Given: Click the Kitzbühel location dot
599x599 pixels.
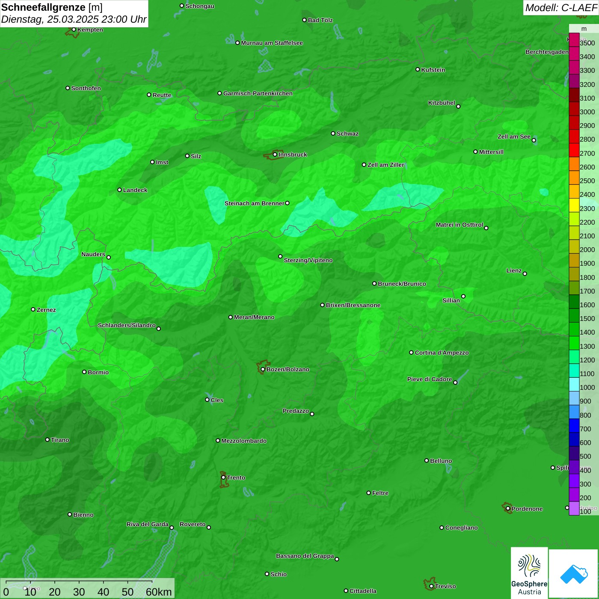Looking at the screenshot, I should 458,107.
